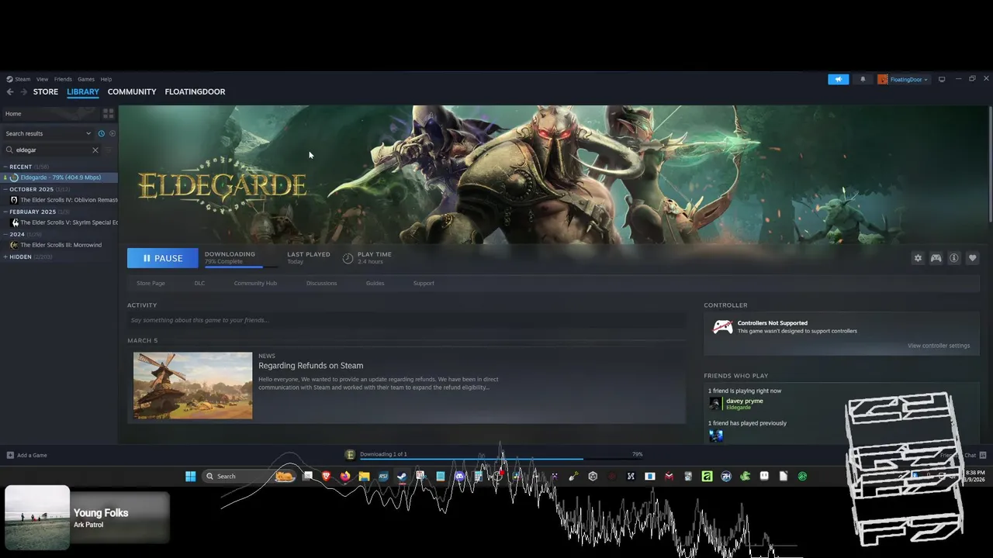Open the View menu
This screenshot has height=558, width=993.
click(x=42, y=79)
